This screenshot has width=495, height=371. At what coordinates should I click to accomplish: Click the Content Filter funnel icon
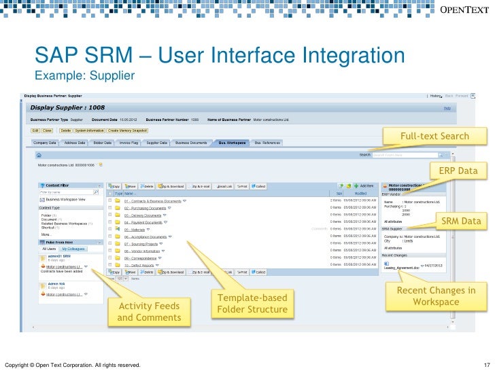[x=42, y=185]
